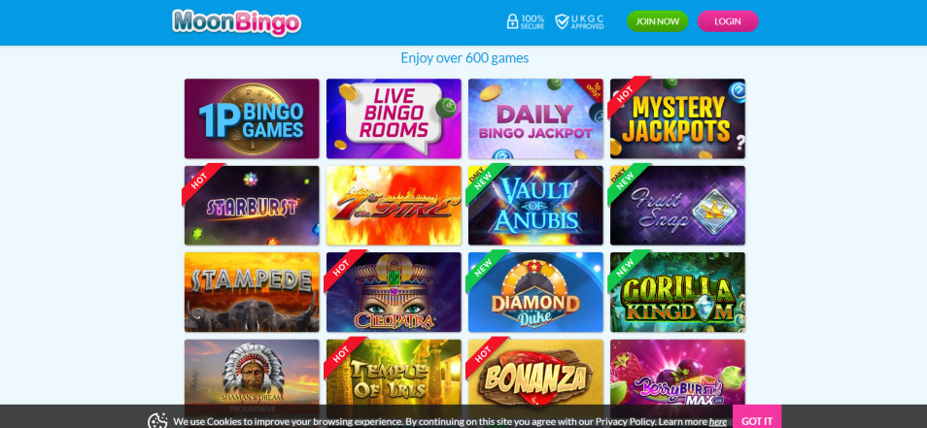The height and width of the screenshot is (428, 927).
Task: Click the UKGC Approved shield icon
Action: [x=562, y=22]
